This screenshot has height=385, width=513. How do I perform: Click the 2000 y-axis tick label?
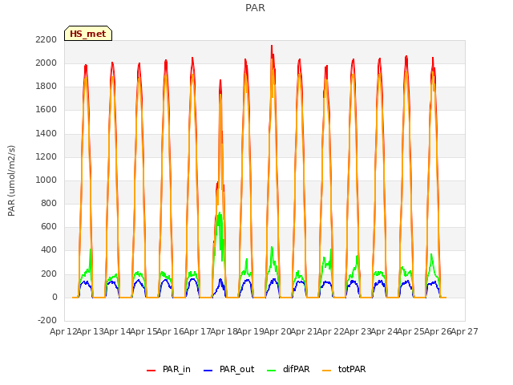click(46, 63)
